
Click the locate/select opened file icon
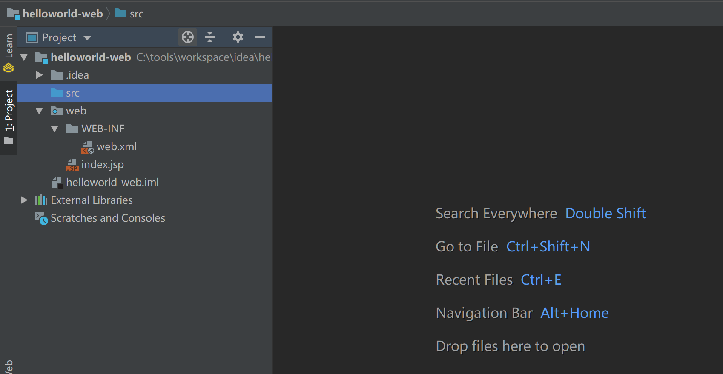[188, 37]
